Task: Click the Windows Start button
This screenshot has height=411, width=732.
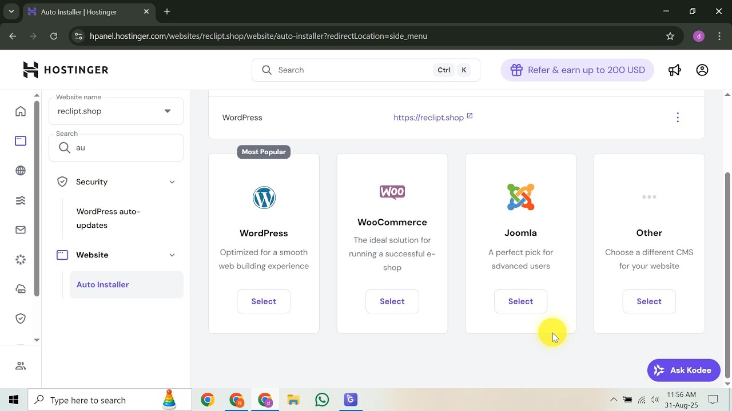Action: coord(14,400)
